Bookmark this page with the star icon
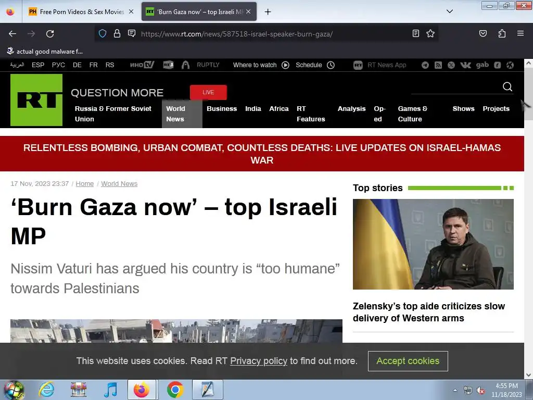 tap(430, 33)
